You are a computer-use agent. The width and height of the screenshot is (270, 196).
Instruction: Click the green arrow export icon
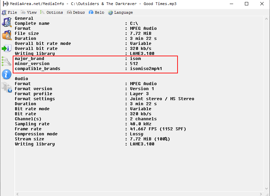tap(7, 48)
